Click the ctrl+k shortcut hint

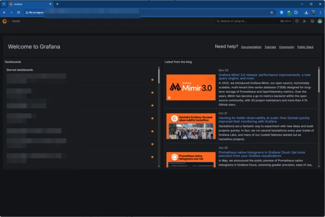tap(285, 21)
